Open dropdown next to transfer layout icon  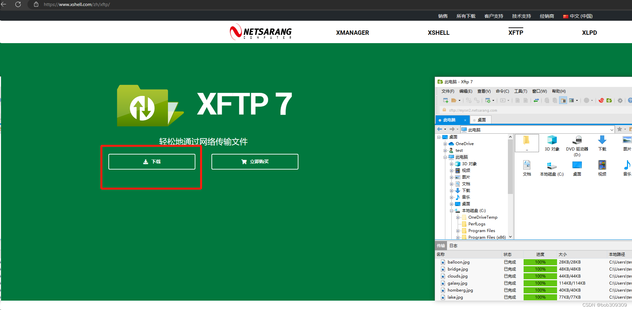(x=577, y=100)
